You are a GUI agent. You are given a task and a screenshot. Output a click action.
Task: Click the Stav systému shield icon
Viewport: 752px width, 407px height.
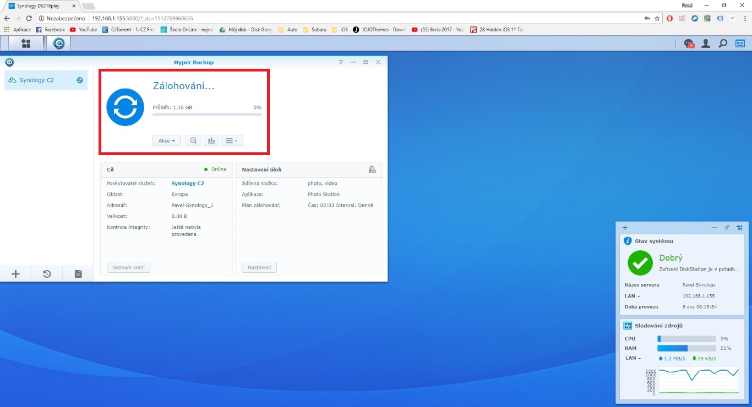[x=628, y=241]
